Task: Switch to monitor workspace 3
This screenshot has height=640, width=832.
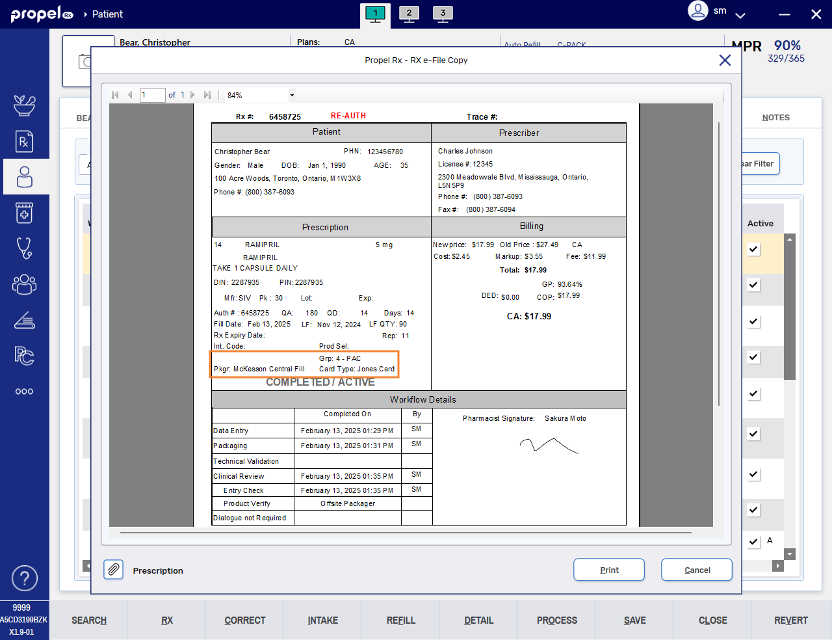Action: (x=443, y=14)
